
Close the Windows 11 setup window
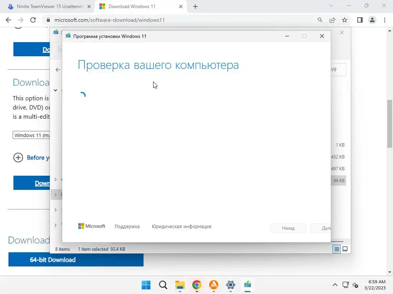coord(322,36)
